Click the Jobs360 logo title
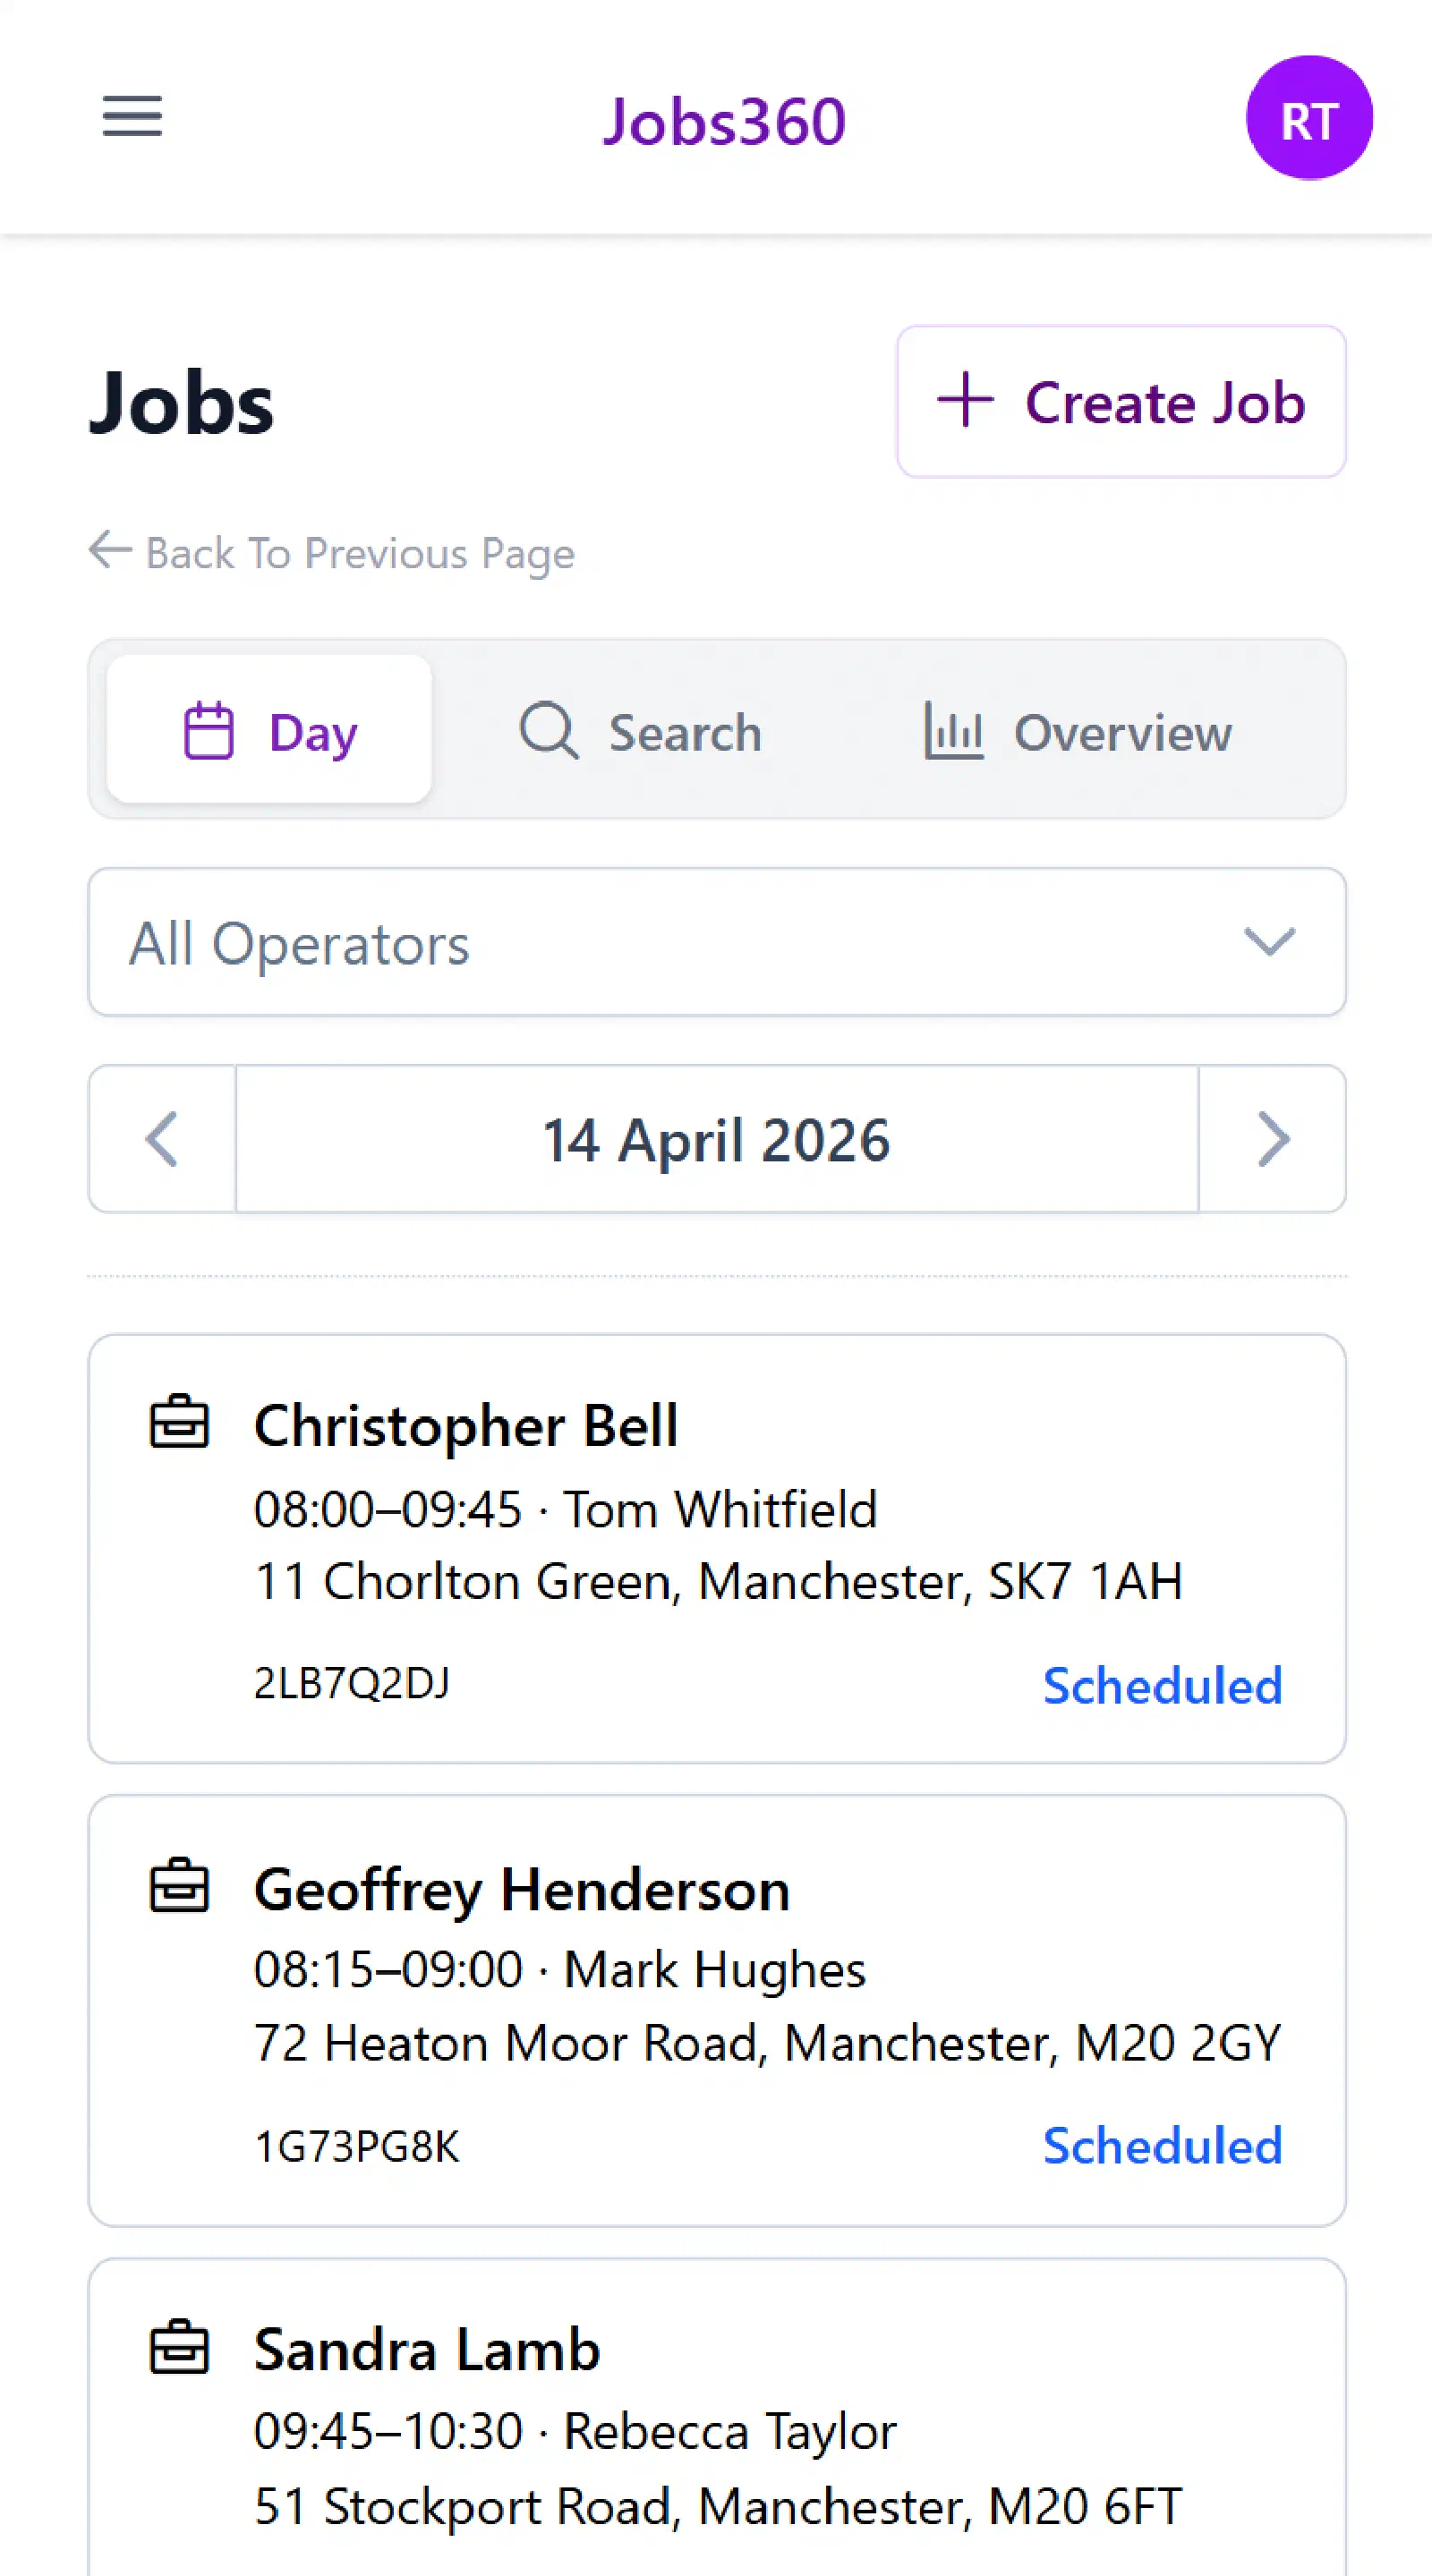Screen dimensions: 1432x2576 [724, 122]
